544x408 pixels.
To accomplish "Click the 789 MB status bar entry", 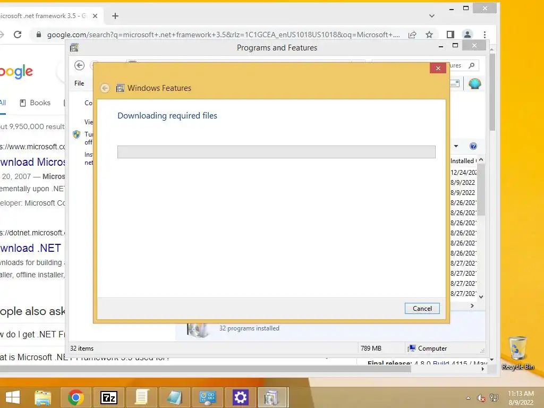I will click(371, 348).
